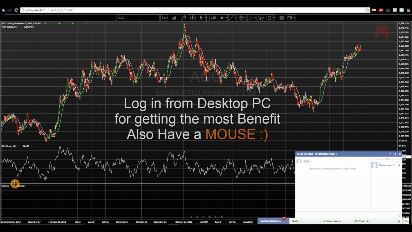Screen dimensions: 412x232
Task: Click the ACC symbol search box
Action: point(138,18)
